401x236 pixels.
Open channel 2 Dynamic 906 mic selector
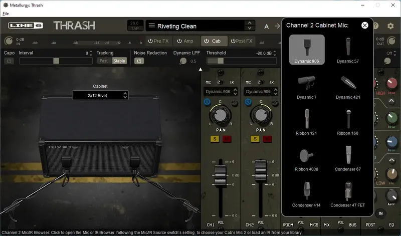click(x=261, y=92)
